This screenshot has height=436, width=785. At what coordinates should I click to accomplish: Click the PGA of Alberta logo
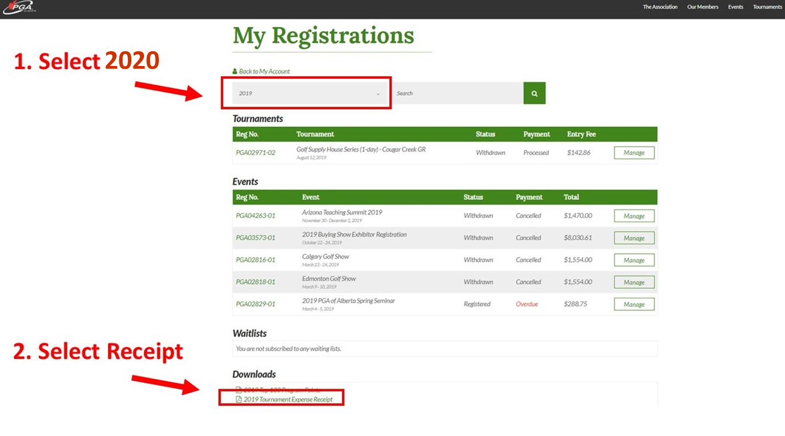click(x=20, y=8)
